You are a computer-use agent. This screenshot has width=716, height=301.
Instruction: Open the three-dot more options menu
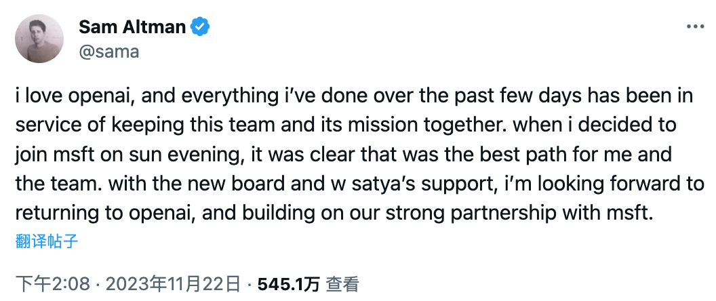click(696, 27)
